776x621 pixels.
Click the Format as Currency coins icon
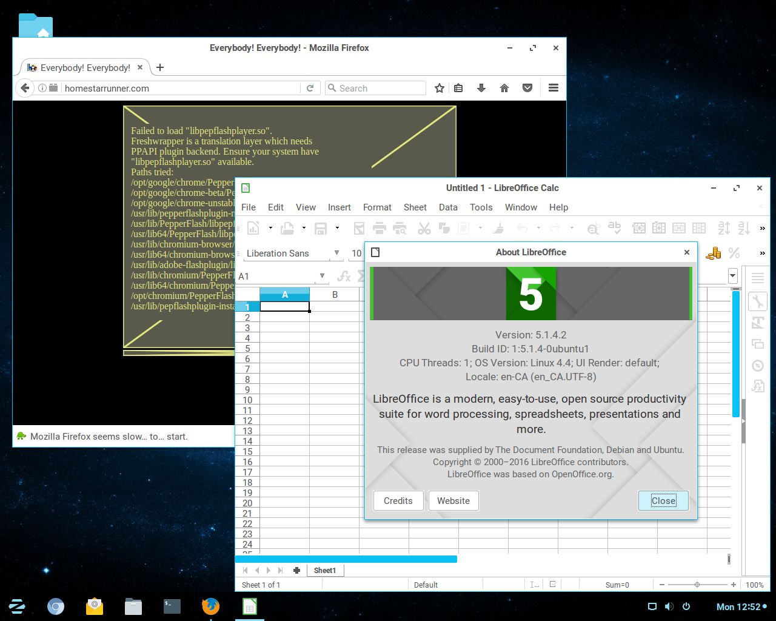pos(714,253)
